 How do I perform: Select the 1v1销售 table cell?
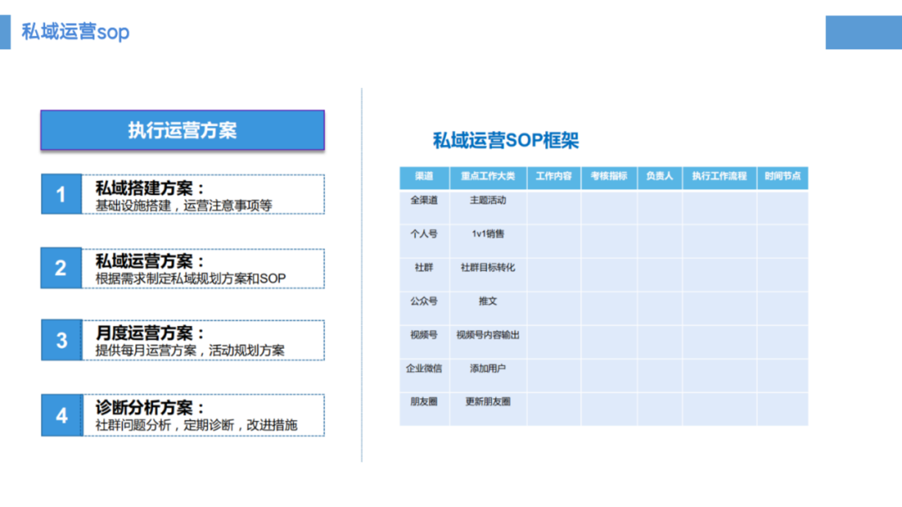[488, 241]
